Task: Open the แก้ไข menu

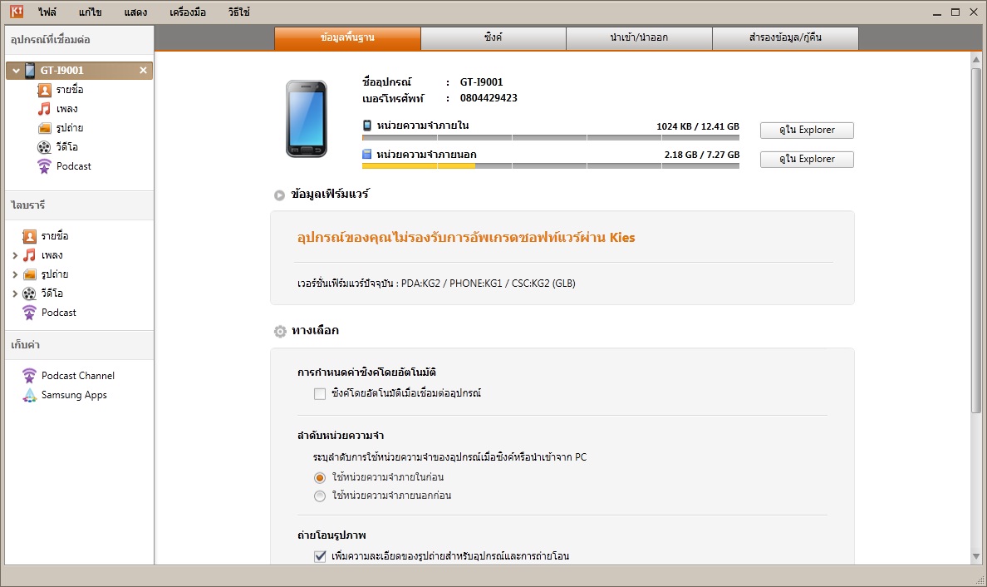Action: [x=90, y=12]
